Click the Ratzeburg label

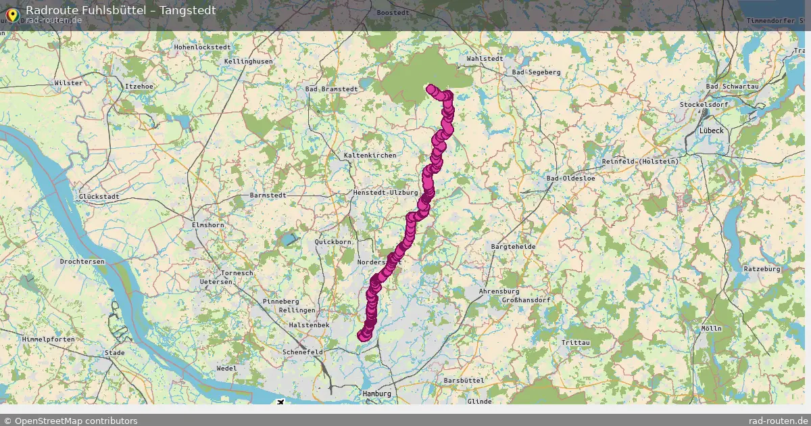(762, 269)
